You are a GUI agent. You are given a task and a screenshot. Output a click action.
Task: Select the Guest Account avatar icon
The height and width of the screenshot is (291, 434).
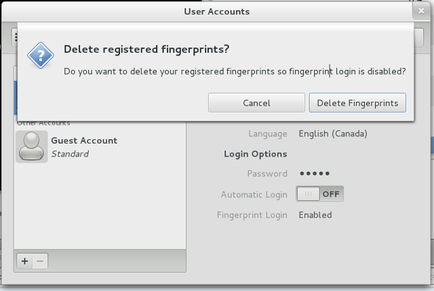[x=32, y=147]
